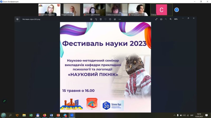Viewport: 211px width, 118px height.
Task: Open PowerPoint from the taskbar
Action: coord(58,115)
